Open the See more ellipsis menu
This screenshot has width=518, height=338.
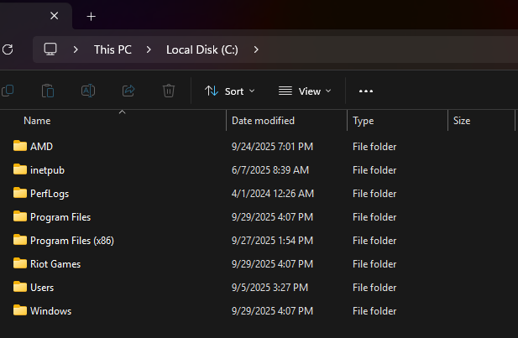pyautogui.click(x=365, y=91)
